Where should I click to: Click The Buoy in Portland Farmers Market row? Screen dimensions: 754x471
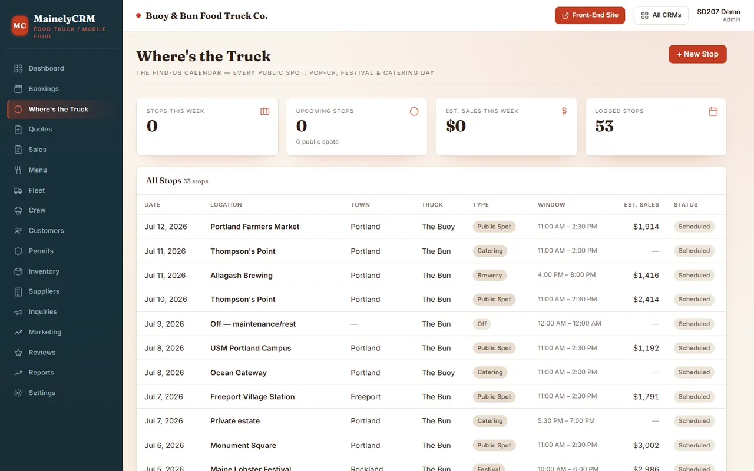click(438, 227)
